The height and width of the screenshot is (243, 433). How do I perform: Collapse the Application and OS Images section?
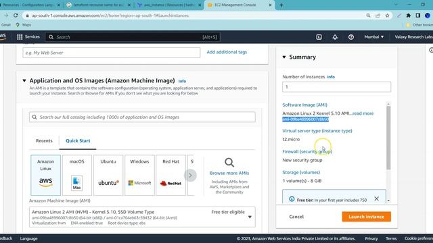click(24, 81)
